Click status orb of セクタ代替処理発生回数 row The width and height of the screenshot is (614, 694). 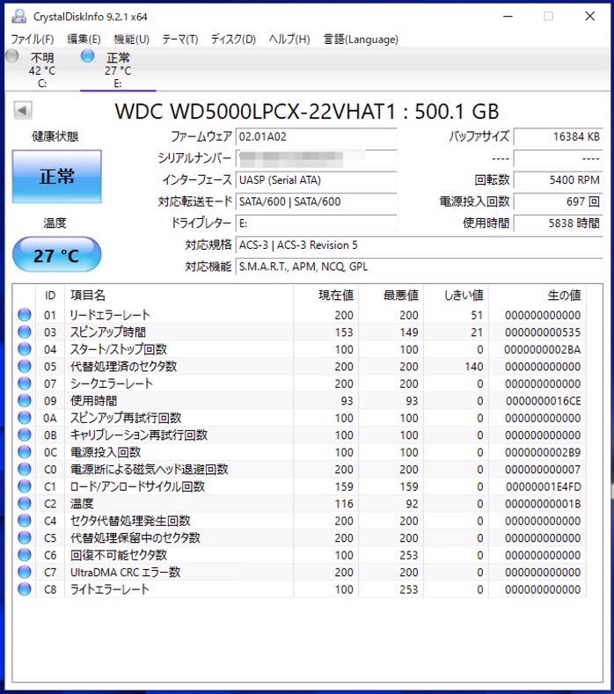click(x=25, y=521)
